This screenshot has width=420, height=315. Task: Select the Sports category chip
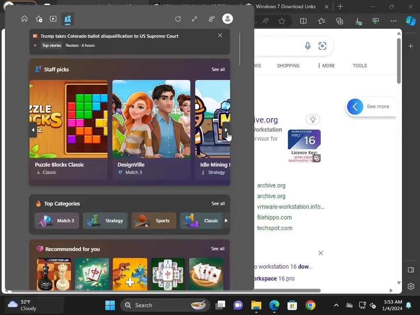tap(154, 221)
